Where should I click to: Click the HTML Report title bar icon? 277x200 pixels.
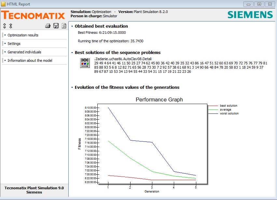pos(3,4)
